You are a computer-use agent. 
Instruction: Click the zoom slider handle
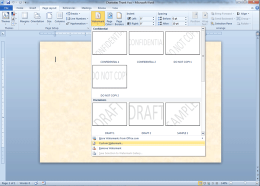coord(245,183)
